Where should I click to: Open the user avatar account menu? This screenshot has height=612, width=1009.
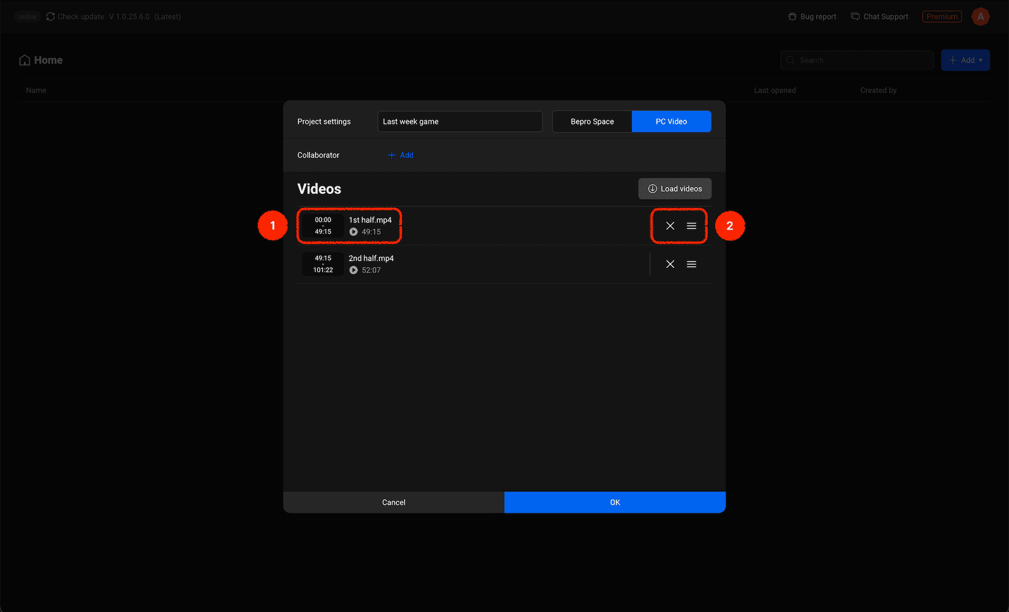[980, 17]
